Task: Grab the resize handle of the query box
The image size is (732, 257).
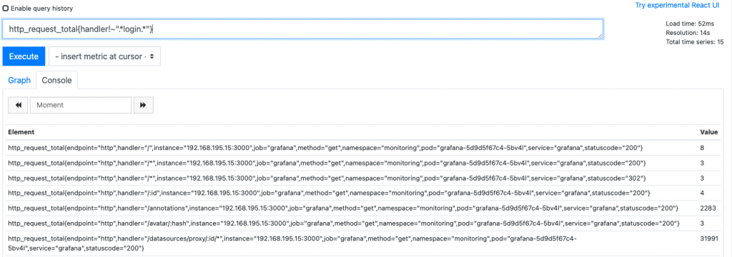Action: tap(600, 36)
